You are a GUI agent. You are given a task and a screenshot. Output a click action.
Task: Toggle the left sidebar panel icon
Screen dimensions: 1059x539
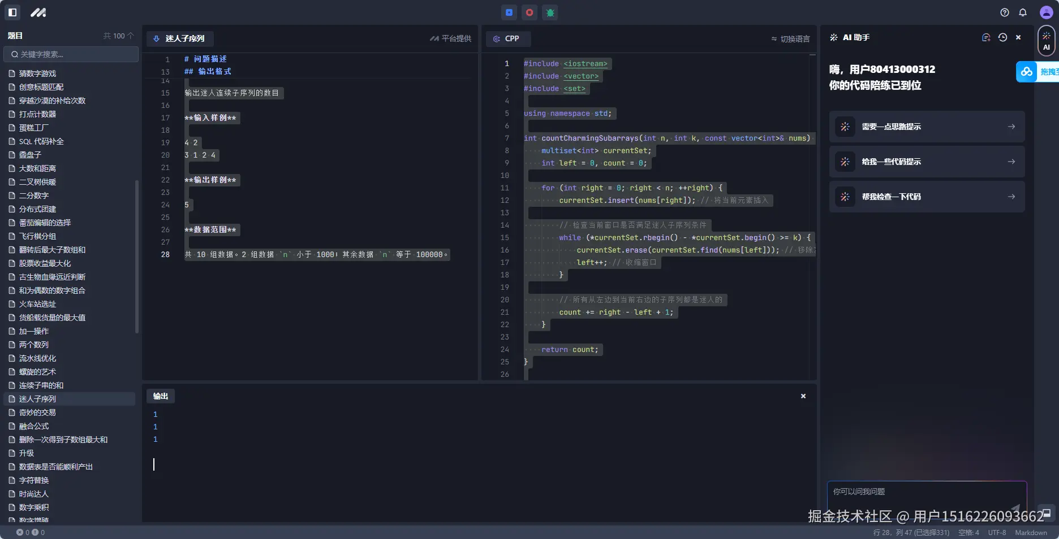click(x=12, y=12)
